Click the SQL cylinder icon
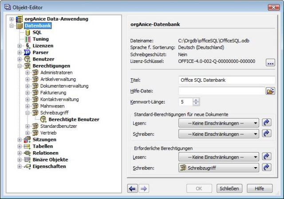 point(28,33)
